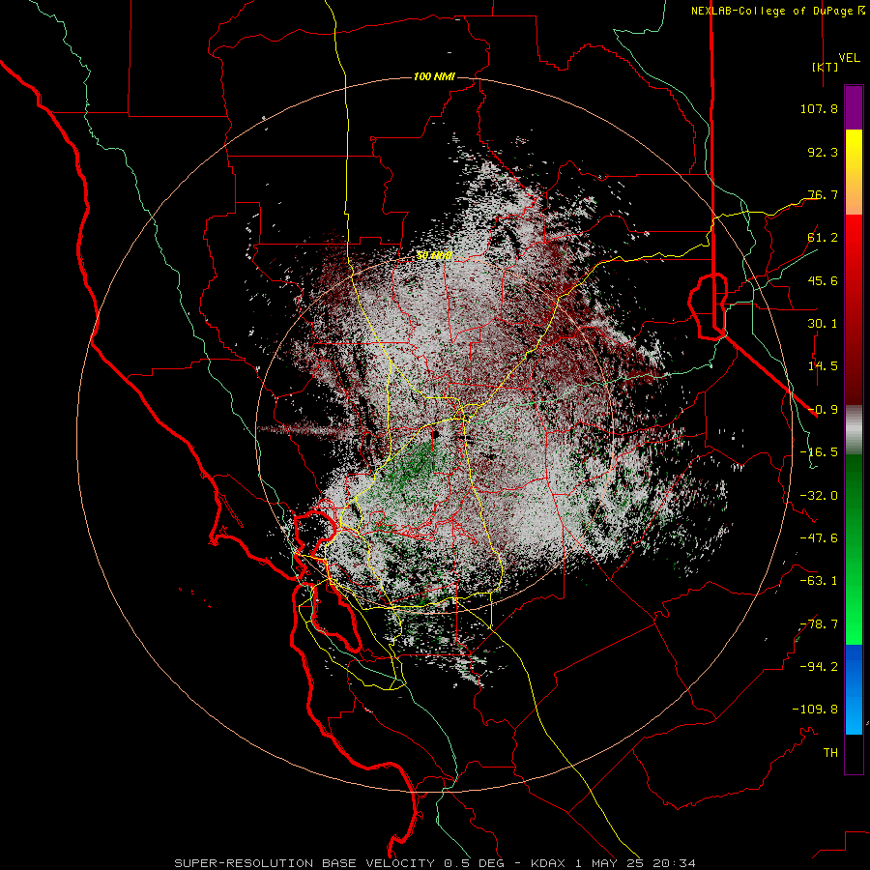The width and height of the screenshot is (870, 870).
Task: Click the blue segment of the color bar
Action: (854, 689)
